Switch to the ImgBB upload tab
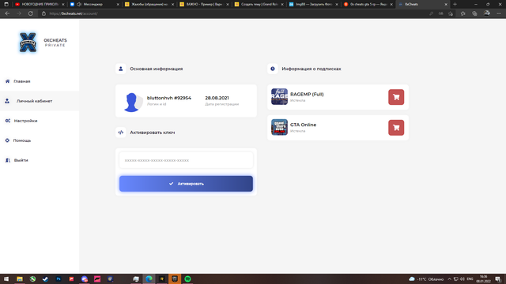The height and width of the screenshot is (284, 506). (313, 4)
